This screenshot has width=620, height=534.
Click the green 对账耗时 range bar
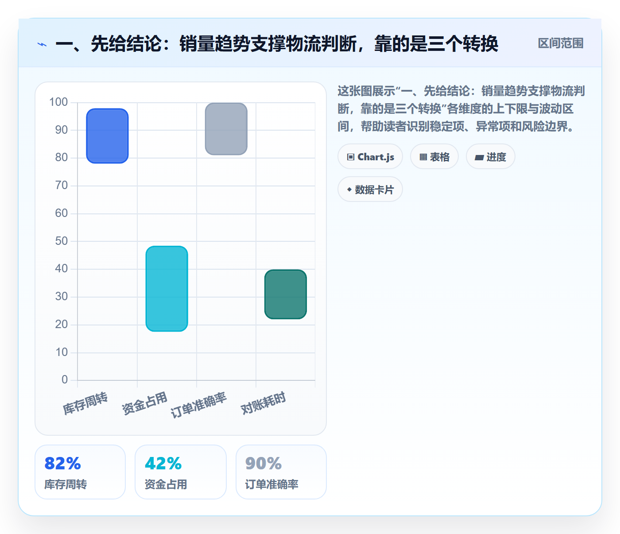coord(286,294)
